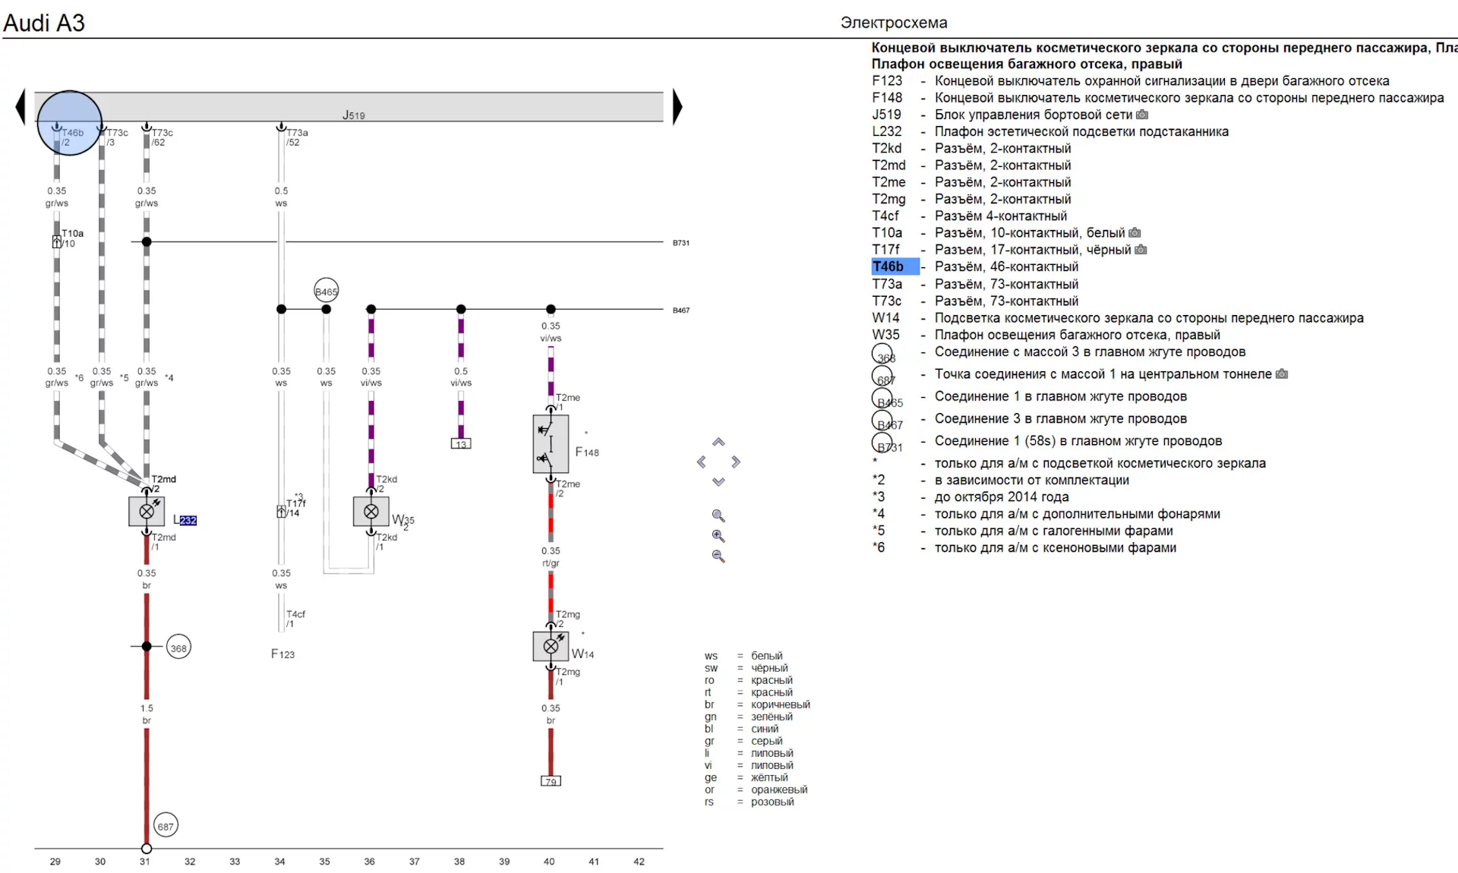Image resolution: width=1458 pixels, height=873 pixels.
Task: Click the pan down arrow
Action: pyautogui.click(x=718, y=482)
